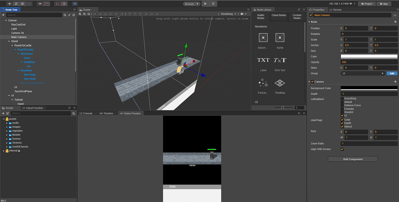Select the Particle System node icon
Viewport: 399px width, 202px height.
263,83
